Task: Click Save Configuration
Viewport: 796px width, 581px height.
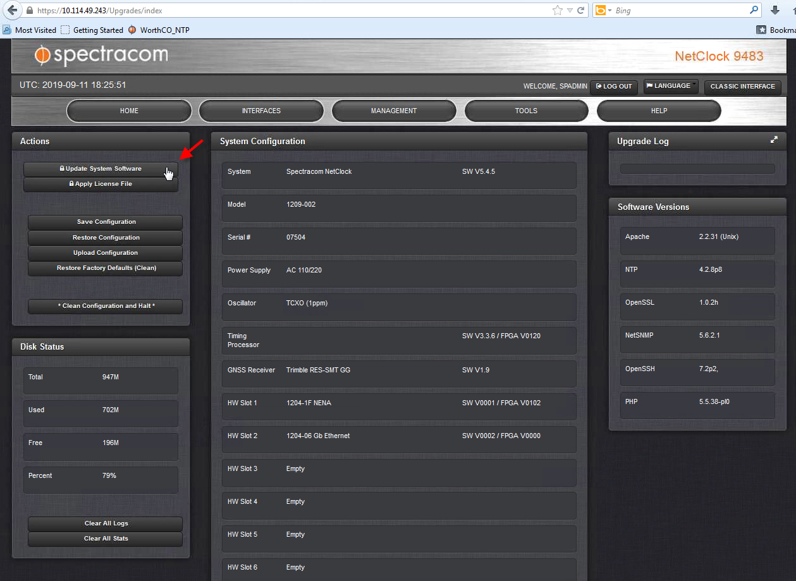Action: click(106, 222)
